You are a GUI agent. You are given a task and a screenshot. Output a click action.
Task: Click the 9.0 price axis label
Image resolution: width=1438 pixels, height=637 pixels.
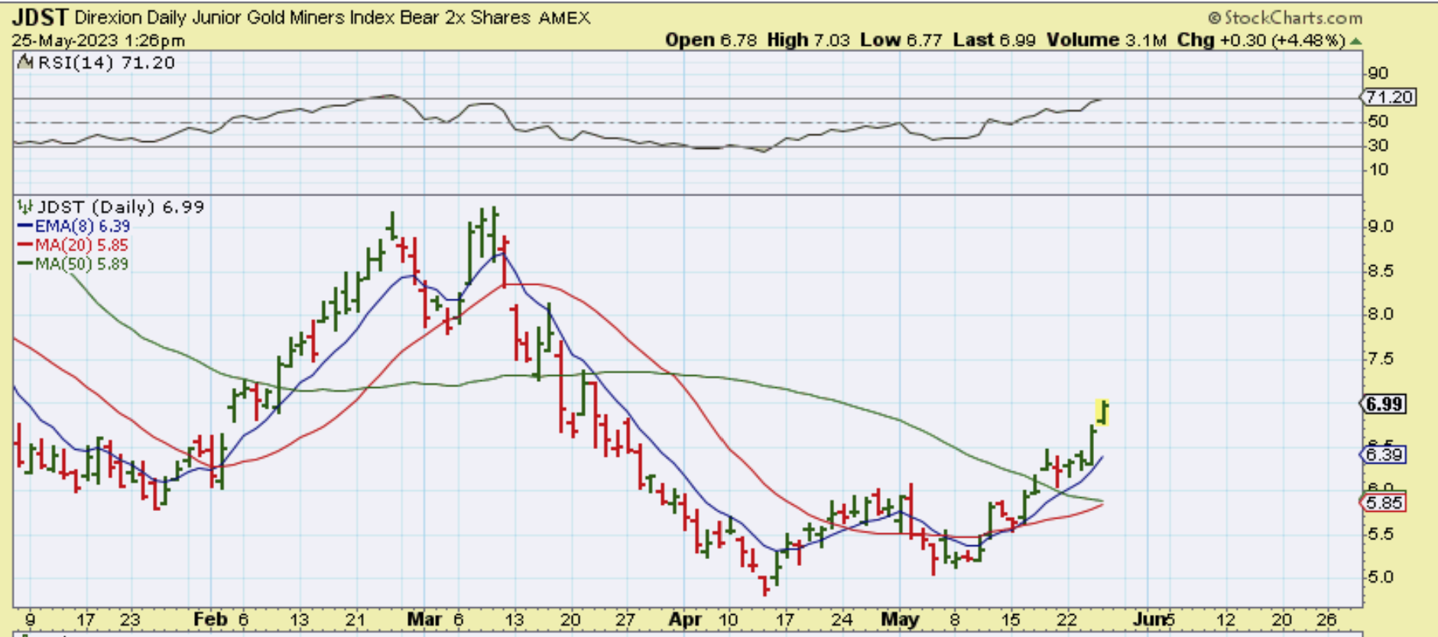[x=1381, y=227]
